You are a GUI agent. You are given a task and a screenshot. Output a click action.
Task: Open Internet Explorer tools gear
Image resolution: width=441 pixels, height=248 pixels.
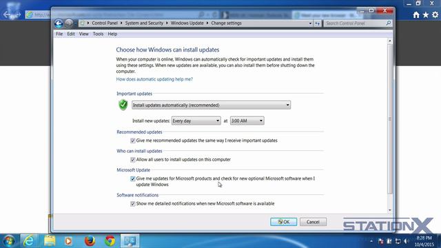click(435, 15)
